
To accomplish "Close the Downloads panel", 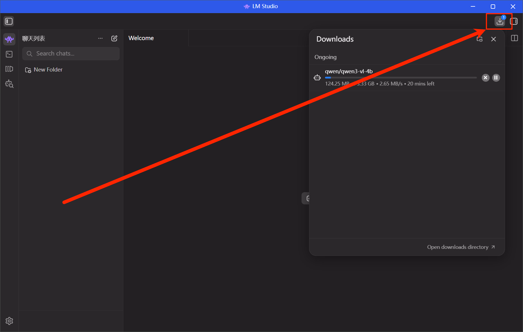I will [x=493, y=39].
